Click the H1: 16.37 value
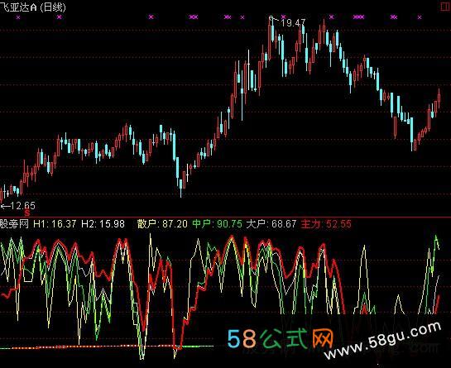 [x=55, y=223]
